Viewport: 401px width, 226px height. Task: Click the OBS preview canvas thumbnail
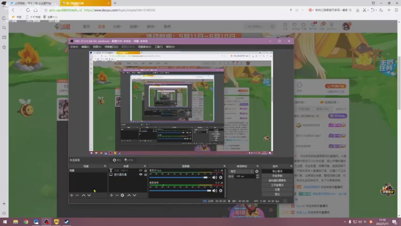tap(181, 102)
